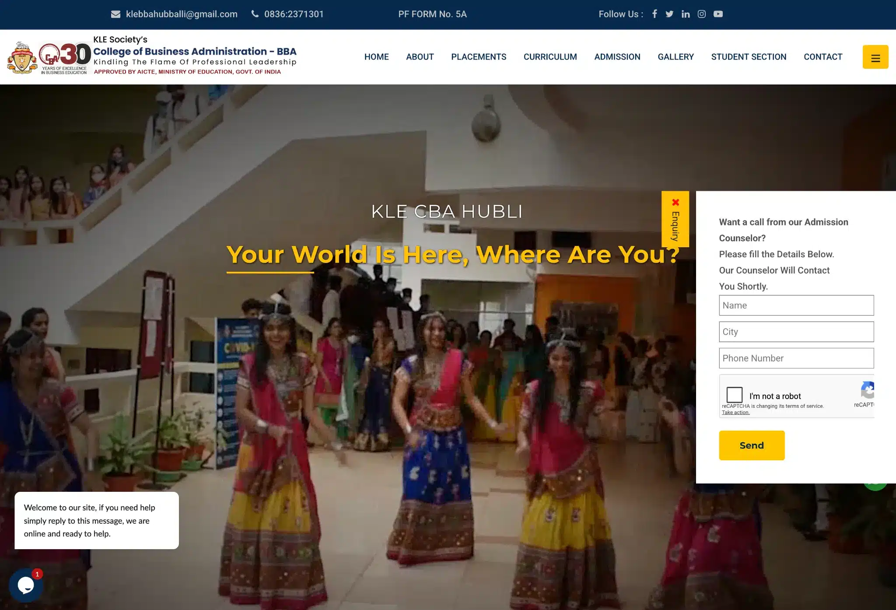Go to the HOME menu item
The image size is (896, 610).
click(377, 57)
